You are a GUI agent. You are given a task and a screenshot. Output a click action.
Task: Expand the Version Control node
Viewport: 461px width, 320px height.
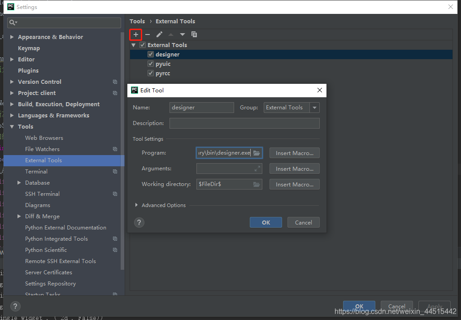point(12,82)
